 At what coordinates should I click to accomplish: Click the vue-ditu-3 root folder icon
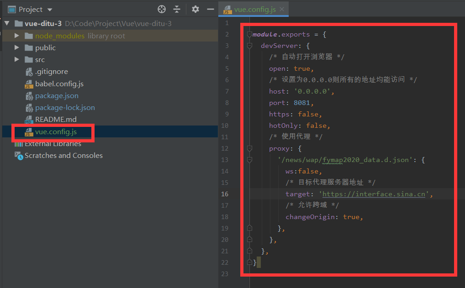point(19,23)
